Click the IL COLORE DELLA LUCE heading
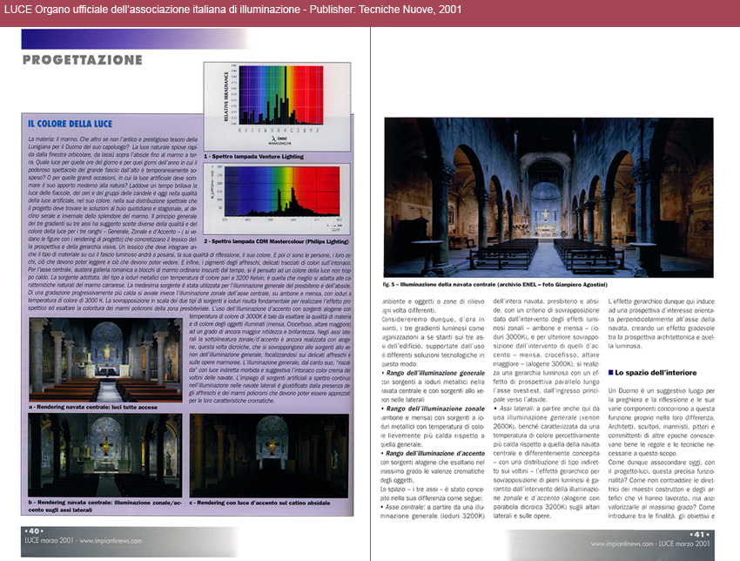The image size is (740, 561). pos(70,124)
